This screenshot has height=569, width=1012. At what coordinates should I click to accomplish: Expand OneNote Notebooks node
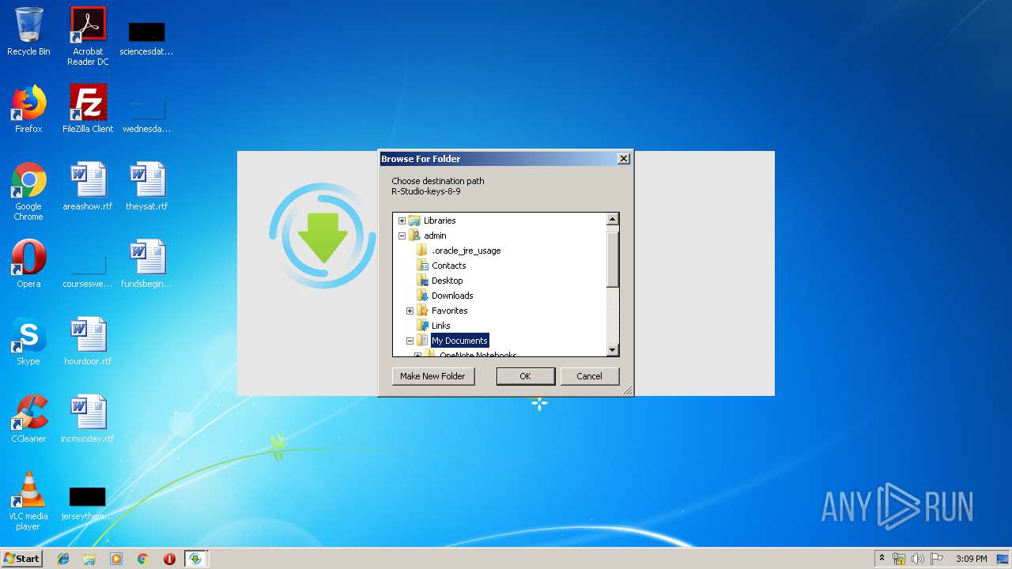point(417,356)
